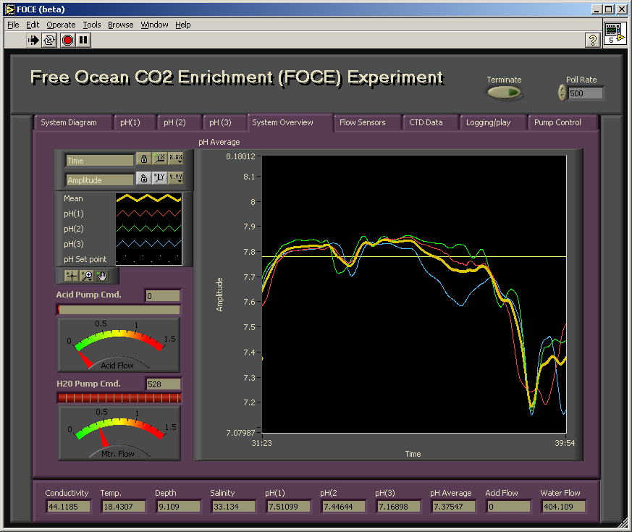
Task: Click the VI icon pane at top right
Action: (x=615, y=33)
